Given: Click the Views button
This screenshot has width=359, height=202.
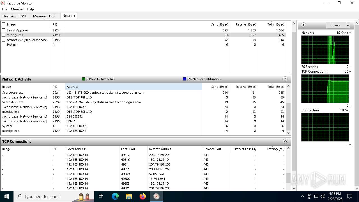Looking at the screenshot, I should [336, 25].
